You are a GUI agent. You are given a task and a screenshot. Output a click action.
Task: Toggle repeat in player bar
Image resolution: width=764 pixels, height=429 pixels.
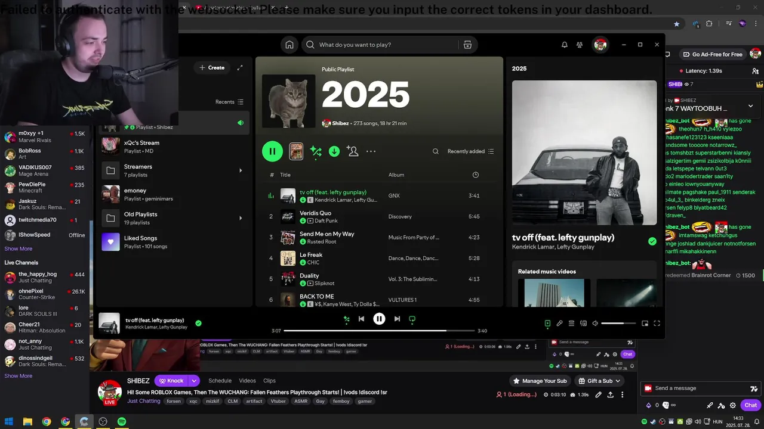click(x=412, y=319)
